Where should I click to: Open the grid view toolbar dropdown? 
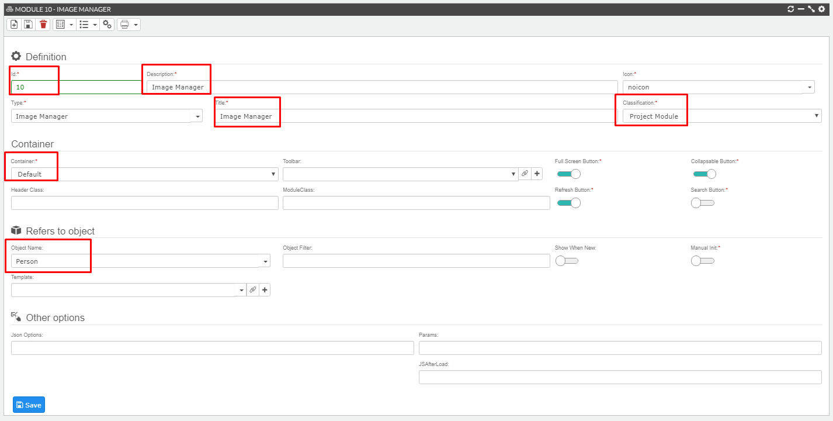(x=71, y=25)
